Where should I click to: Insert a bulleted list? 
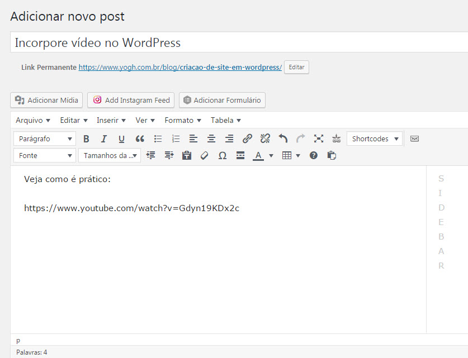tap(158, 139)
